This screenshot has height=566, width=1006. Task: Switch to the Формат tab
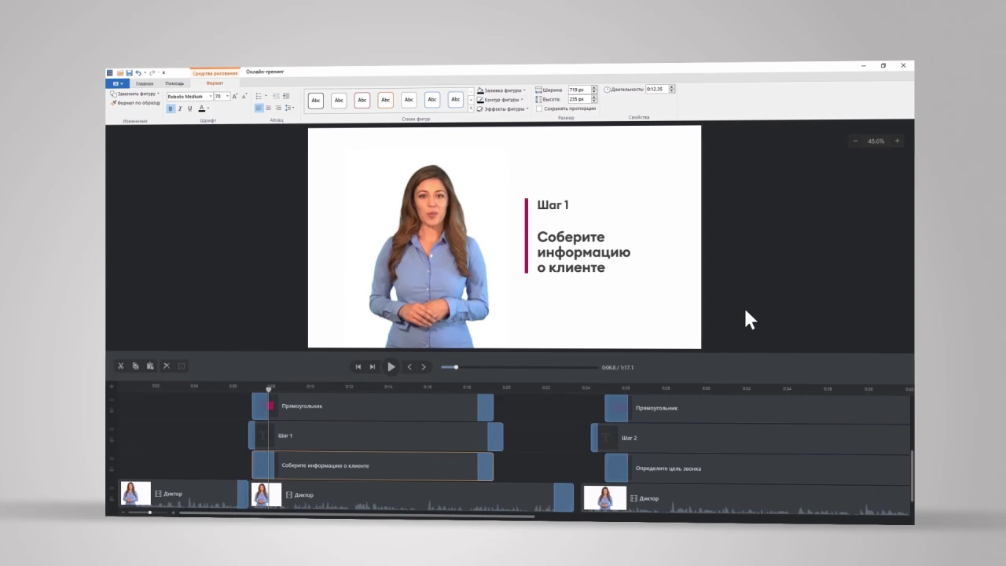[215, 83]
